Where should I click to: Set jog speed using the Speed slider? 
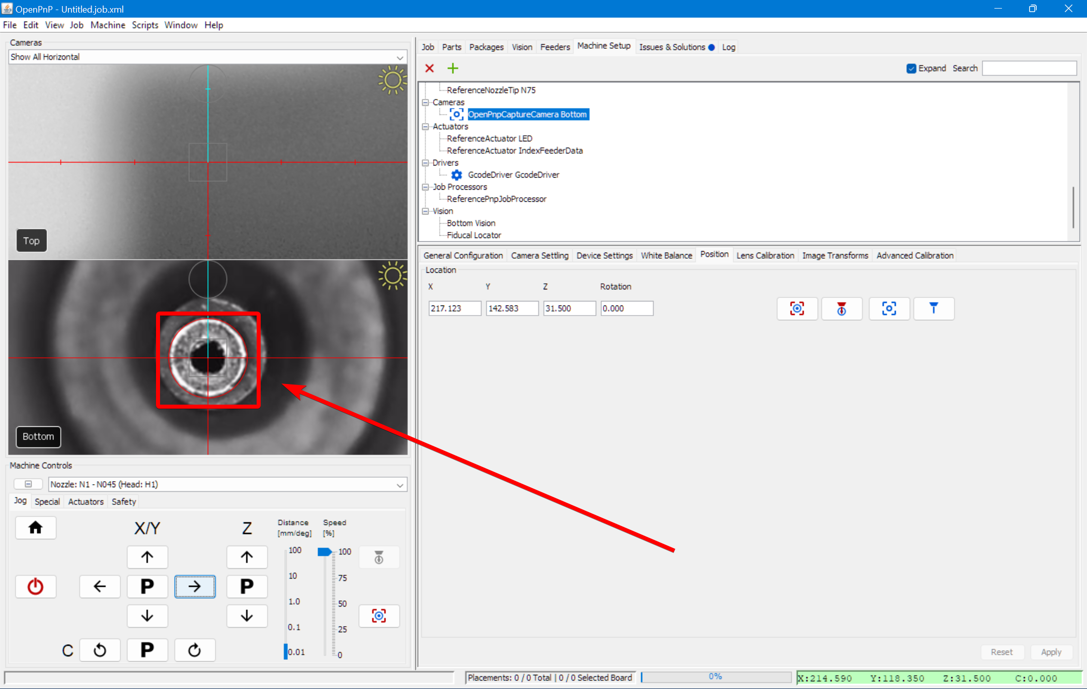tap(325, 551)
